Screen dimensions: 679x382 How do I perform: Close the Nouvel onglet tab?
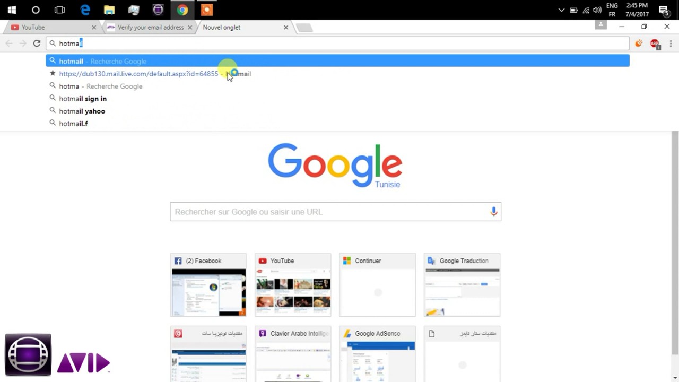point(286,27)
